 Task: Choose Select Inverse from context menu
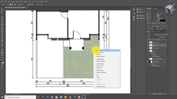tap(100, 53)
